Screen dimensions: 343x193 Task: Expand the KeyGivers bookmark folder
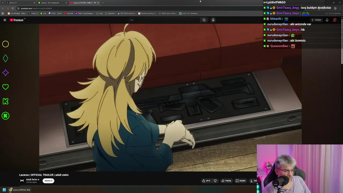click(110, 13)
